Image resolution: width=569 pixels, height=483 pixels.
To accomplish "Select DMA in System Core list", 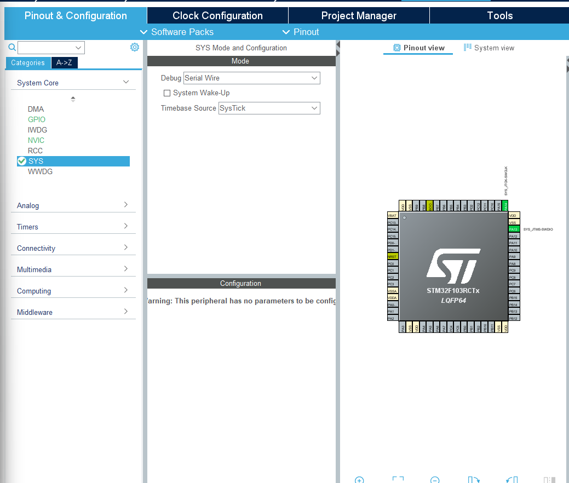I will pyautogui.click(x=36, y=109).
